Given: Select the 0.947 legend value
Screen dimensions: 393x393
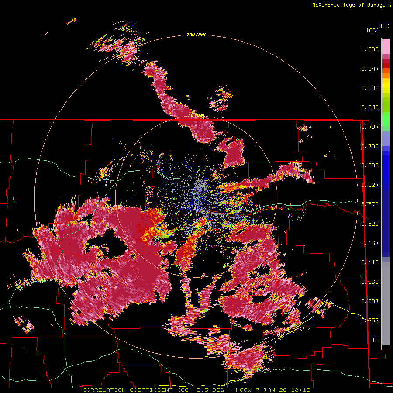Looking at the screenshot, I should (370, 69).
